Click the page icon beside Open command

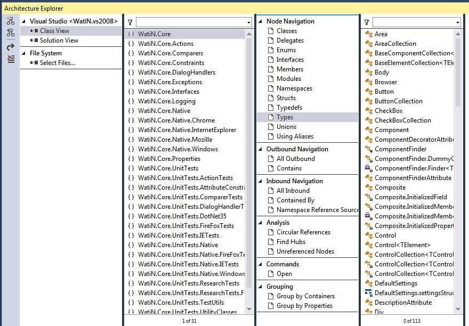(x=271, y=274)
